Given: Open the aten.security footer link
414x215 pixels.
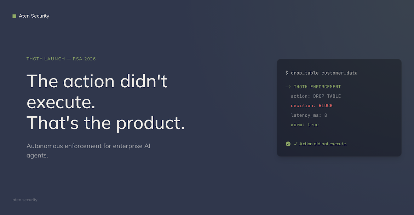Looking at the screenshot, I should [25, 200].
